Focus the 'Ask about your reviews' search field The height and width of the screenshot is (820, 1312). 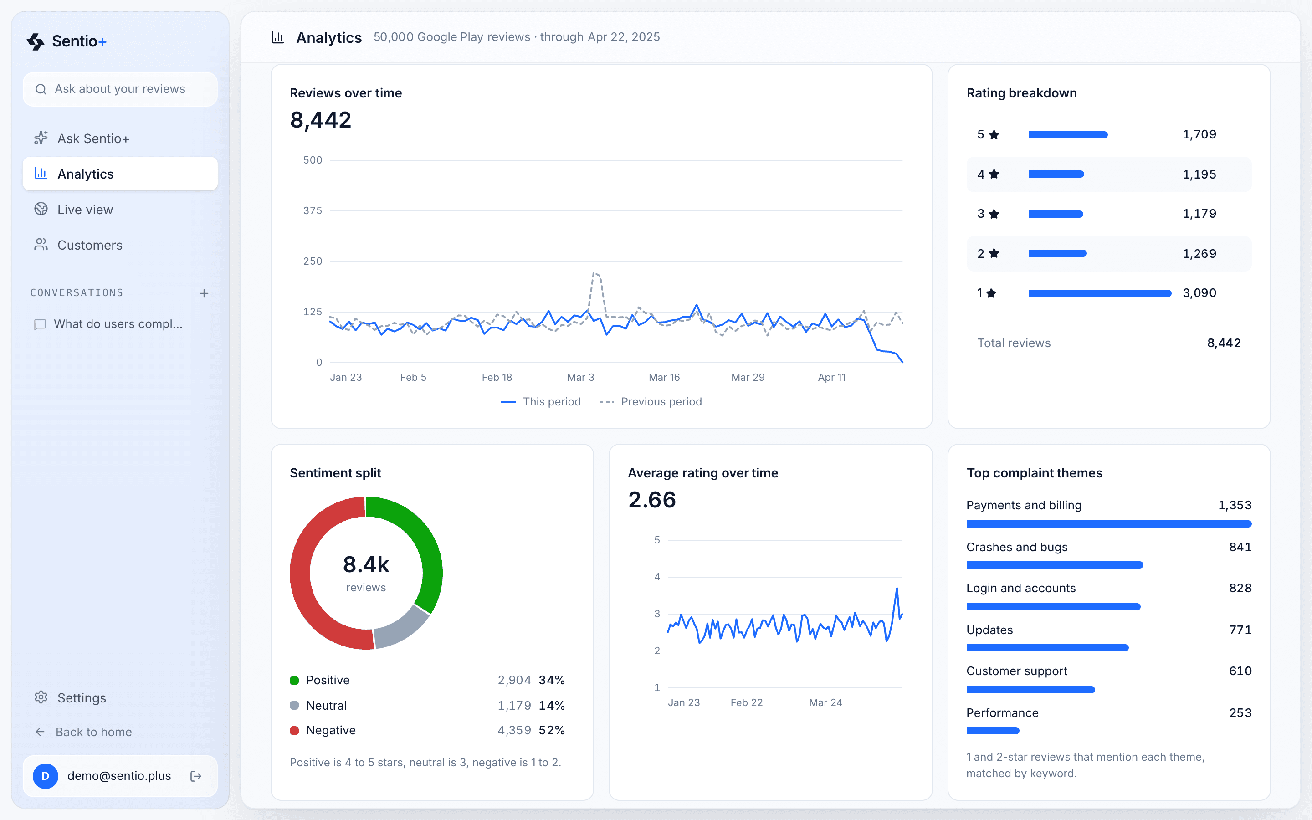120,89
